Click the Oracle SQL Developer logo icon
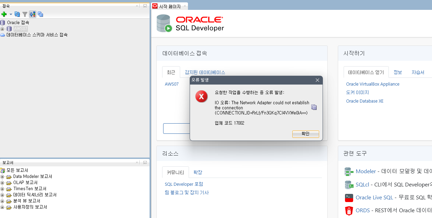The height and width of the screenshot is (218, 432). tap(165, 23)
